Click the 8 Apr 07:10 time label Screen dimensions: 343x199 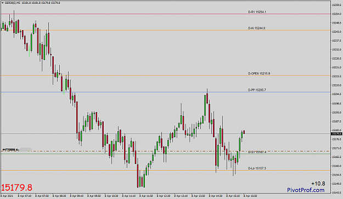click(25, 196)
